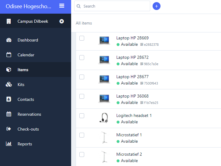This screenshot has height=166, width=221.
Task: Open the Laptop HP 28669 thumbnail
Action: tap(104, 41)
